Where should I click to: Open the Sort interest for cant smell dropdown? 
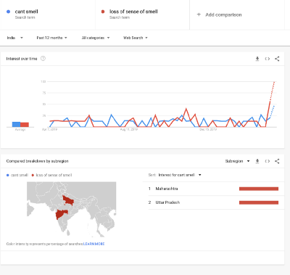click(180, 175)
